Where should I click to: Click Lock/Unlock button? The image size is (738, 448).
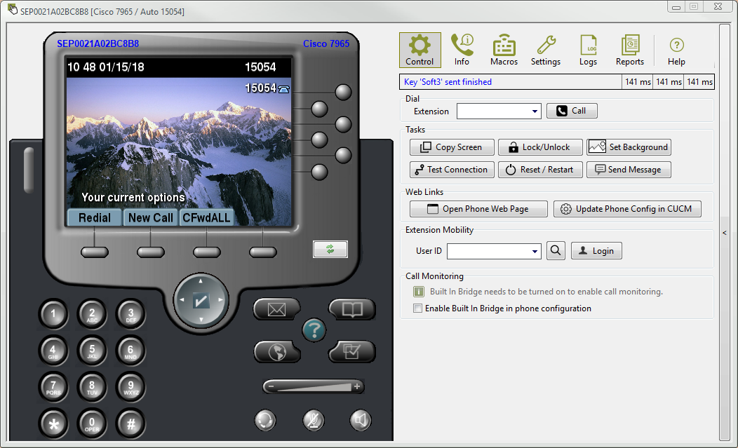click(540, 147)
